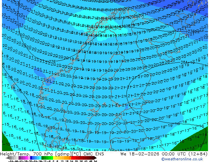Click the '[gdmp][°C]' units label

point(68,154)
